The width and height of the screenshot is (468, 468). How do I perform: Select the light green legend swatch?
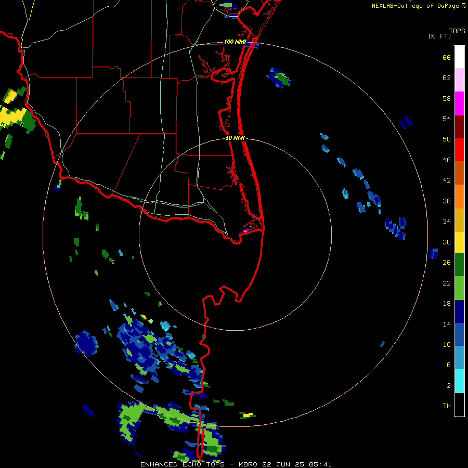459,288
